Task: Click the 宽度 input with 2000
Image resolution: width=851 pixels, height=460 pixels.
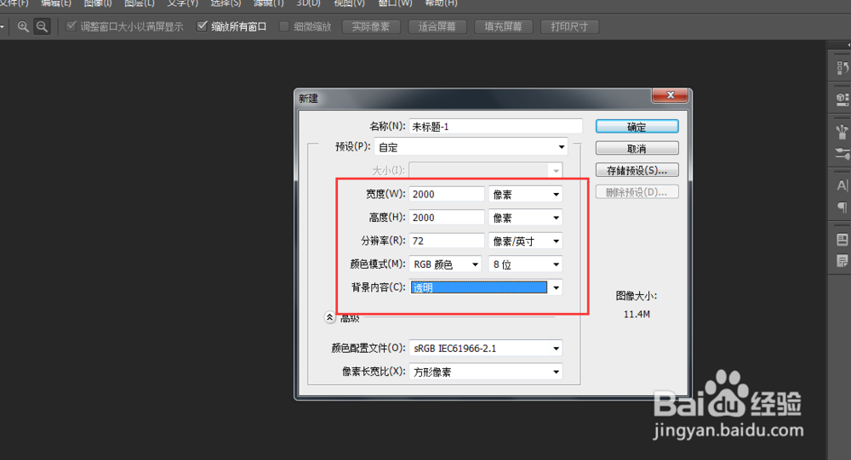Action: click(x=446, y=194)
